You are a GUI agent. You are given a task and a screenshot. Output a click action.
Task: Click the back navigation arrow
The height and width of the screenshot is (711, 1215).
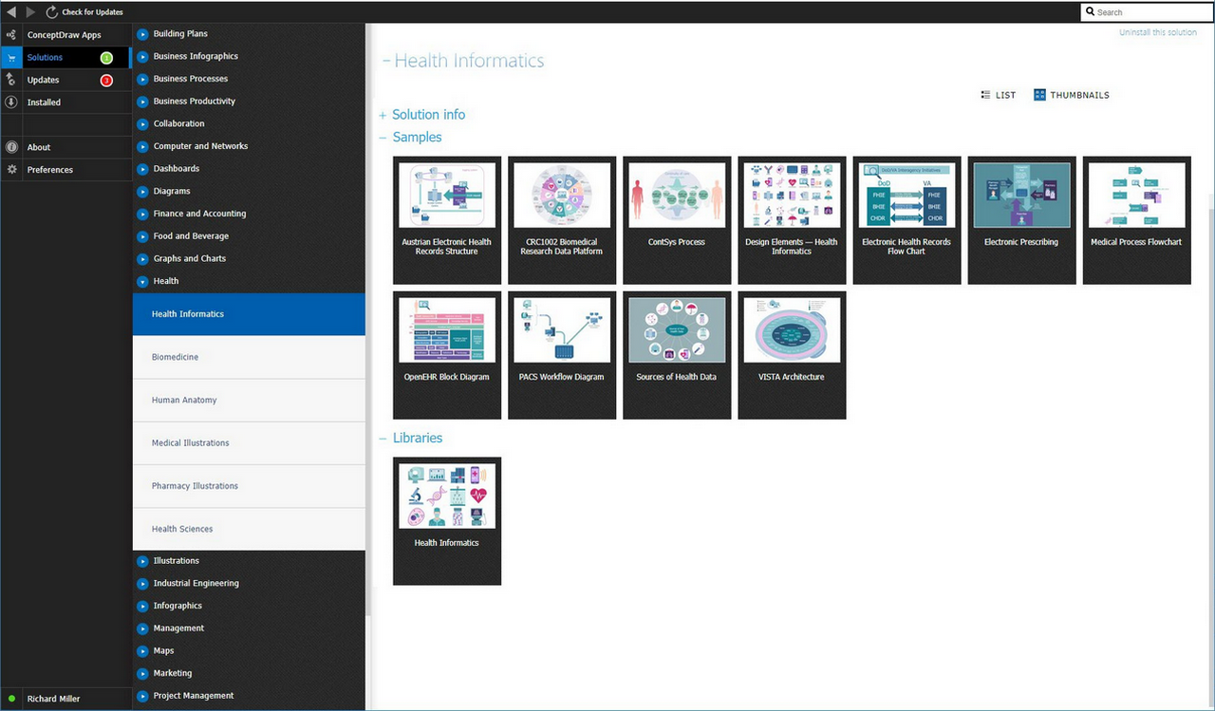coord(11,12)
